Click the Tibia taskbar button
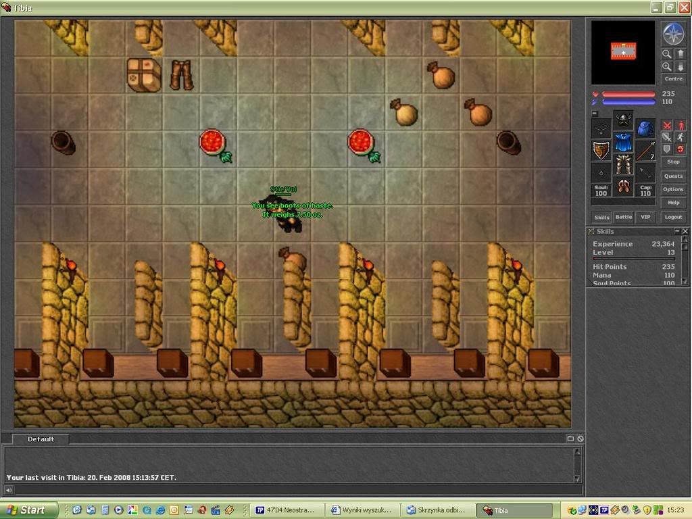This screenshot has width=692, height=519. [514, 510]
